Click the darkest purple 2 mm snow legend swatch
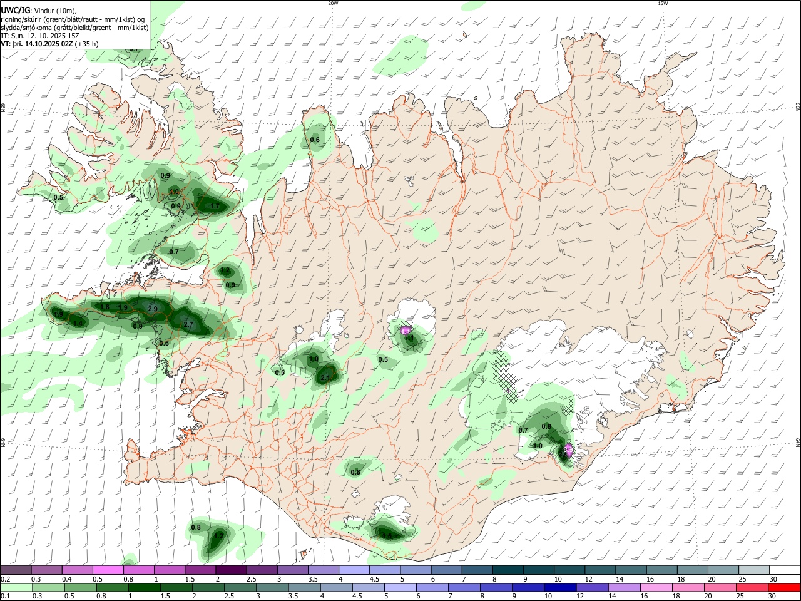Image resolution: width=801 pixels, height=601 pixels. click(x=231, y=570)
